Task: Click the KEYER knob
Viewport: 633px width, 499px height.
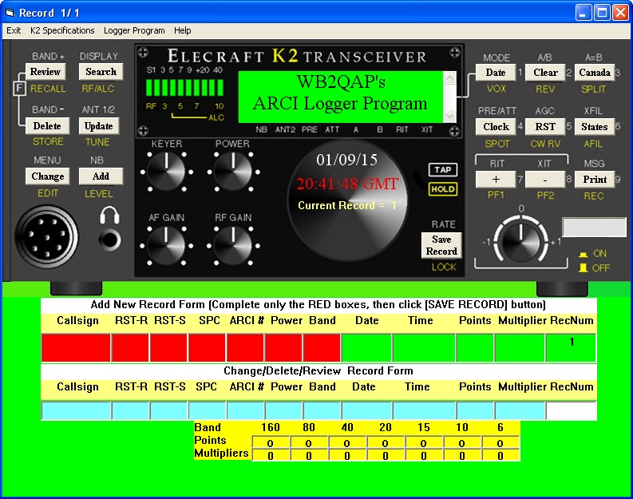Action: (x=166, y=171)
